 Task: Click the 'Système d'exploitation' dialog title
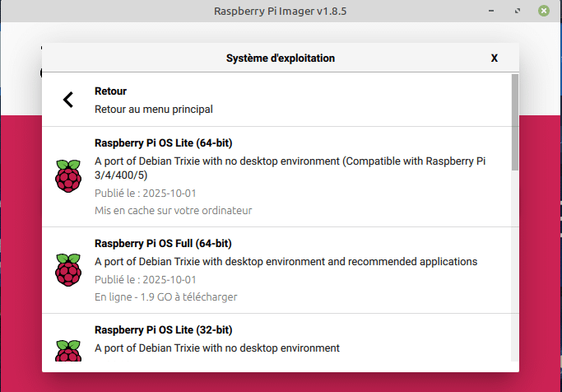[281, 58]
